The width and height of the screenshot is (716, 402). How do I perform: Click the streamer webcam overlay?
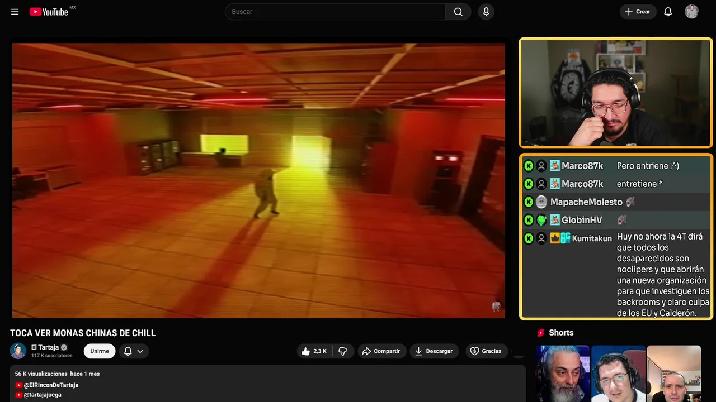(x=616, y=93)
